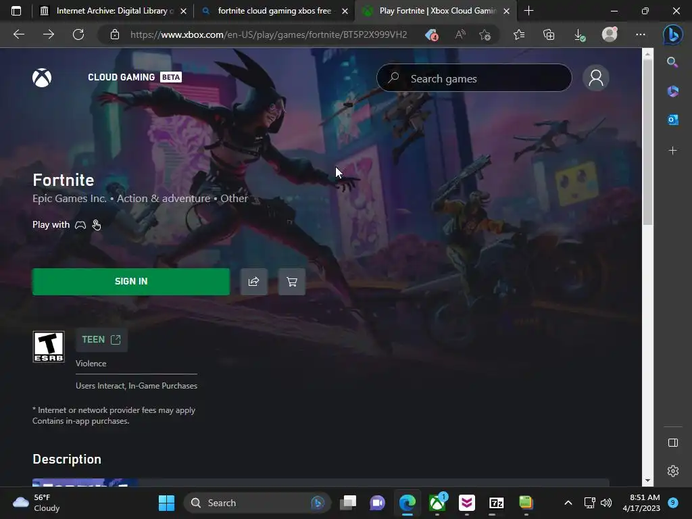
Task: Open the Windows Start menu
Action: pos(166,503)
